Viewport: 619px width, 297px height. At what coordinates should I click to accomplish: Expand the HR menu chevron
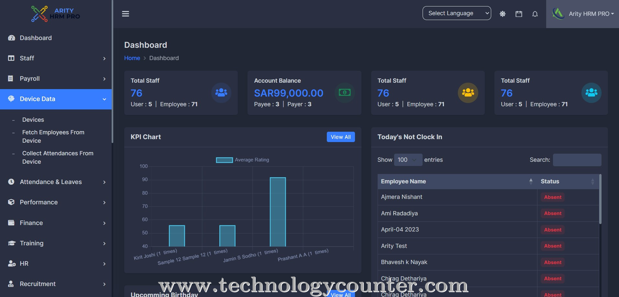[104, 264]
